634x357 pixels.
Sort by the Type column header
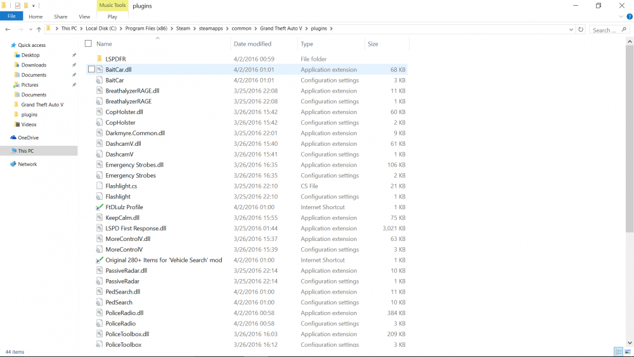(x=307, y=44)
